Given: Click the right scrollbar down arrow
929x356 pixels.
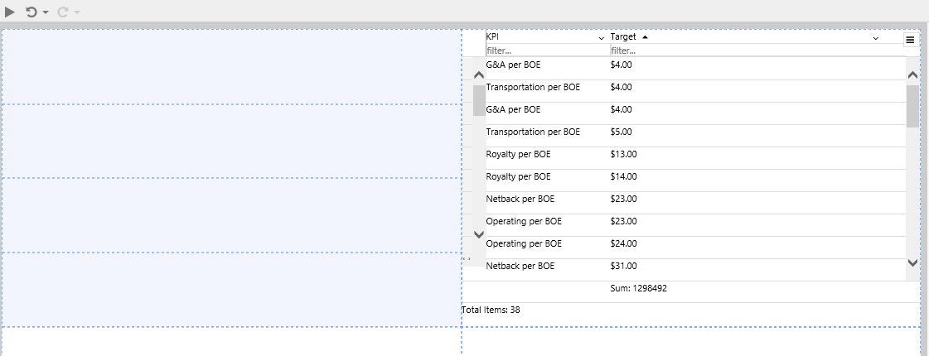Looking at the screenshot, I should tap(912, 262).
